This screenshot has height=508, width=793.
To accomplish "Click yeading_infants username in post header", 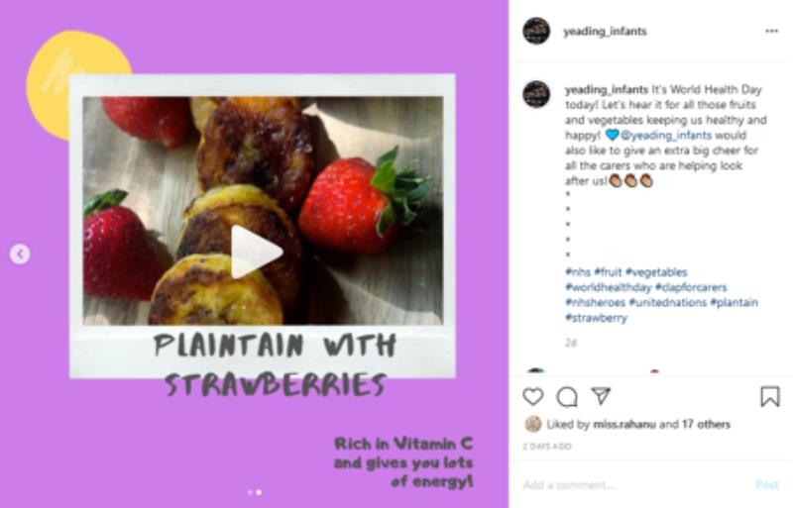I will [x=605, y=32].
